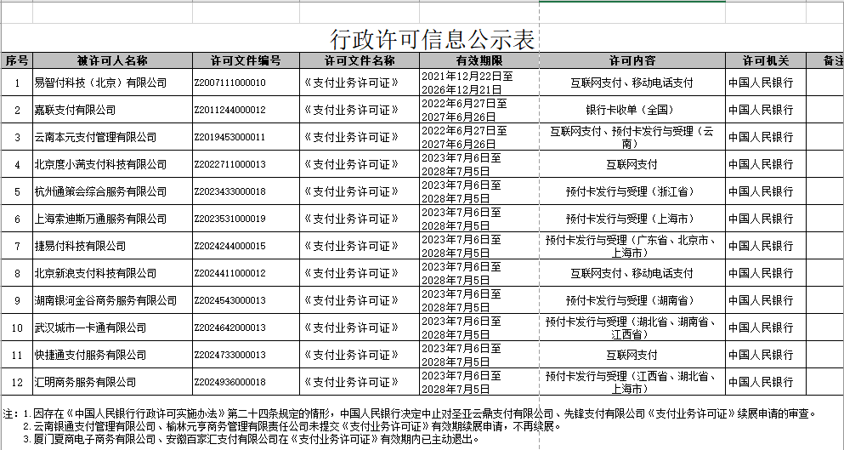The width and height of the screenshot is (844, 450).
Task: Select cell 湖南银河金谷商务服务有限公司
Action: (x=112, y=300)
